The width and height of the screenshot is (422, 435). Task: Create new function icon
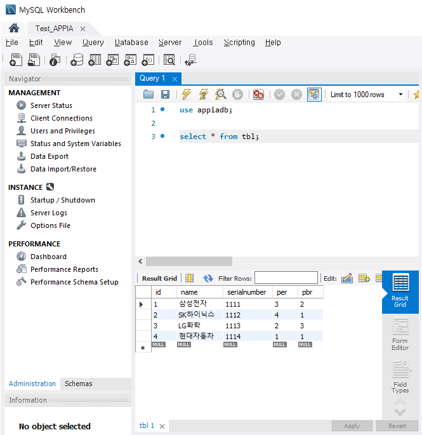[x=148, y=60]
